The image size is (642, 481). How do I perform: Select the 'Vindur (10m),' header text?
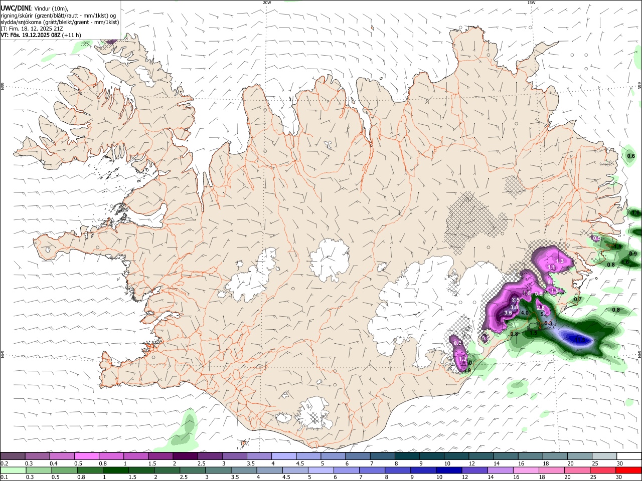click(x=51, y=8)
